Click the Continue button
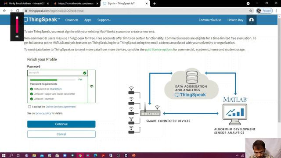 coord(61,124)
